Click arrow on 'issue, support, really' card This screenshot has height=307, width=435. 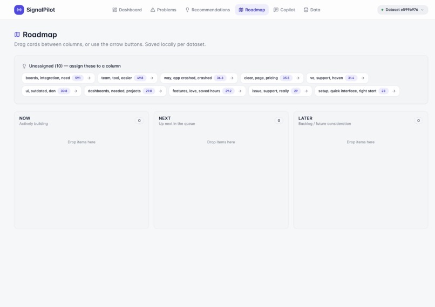(306, 91)
